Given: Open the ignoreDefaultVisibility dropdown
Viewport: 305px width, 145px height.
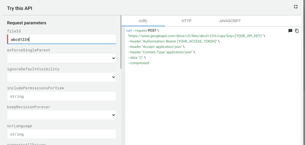Looking at the screenshot, I should coord(61,77).
